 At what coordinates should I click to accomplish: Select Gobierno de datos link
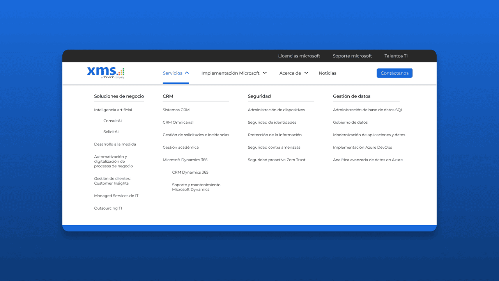point(350,122)
